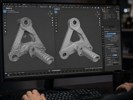133x100 pixels.
Task: Switch to the Shading workspace tab
Action: 50,5
